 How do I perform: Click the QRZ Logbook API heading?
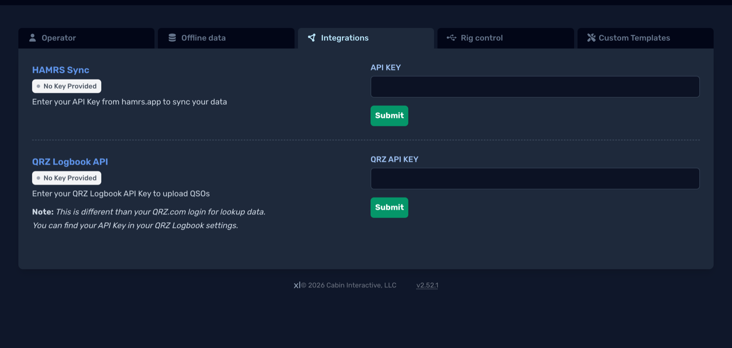coord(70,162)
